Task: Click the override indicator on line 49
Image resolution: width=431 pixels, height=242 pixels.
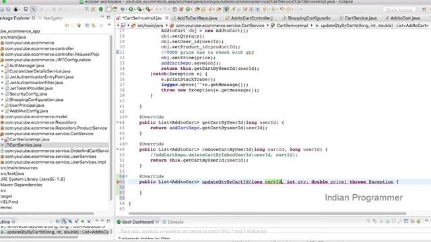Action: click(117, 149)
